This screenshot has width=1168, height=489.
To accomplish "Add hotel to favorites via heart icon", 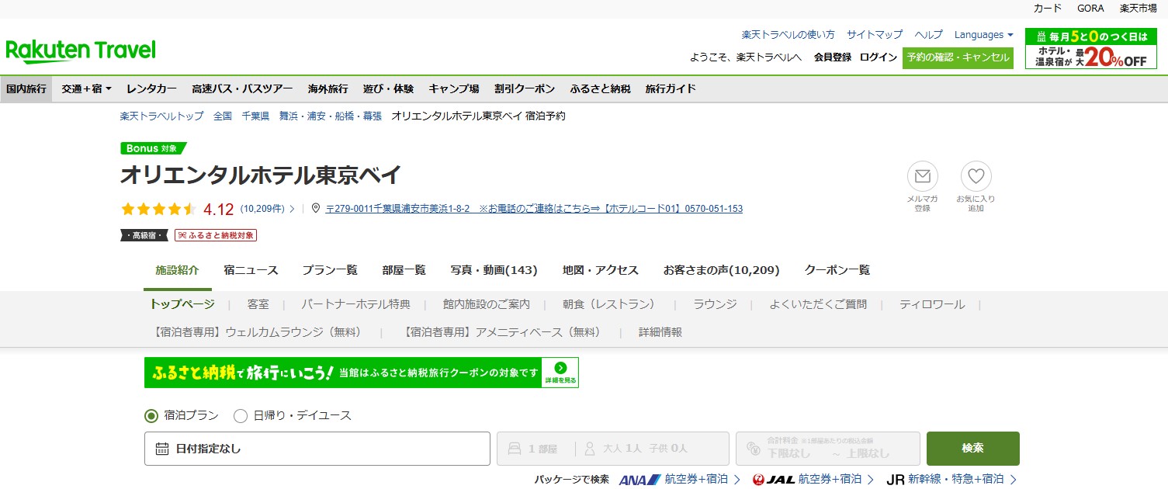I will click(976, 177).
